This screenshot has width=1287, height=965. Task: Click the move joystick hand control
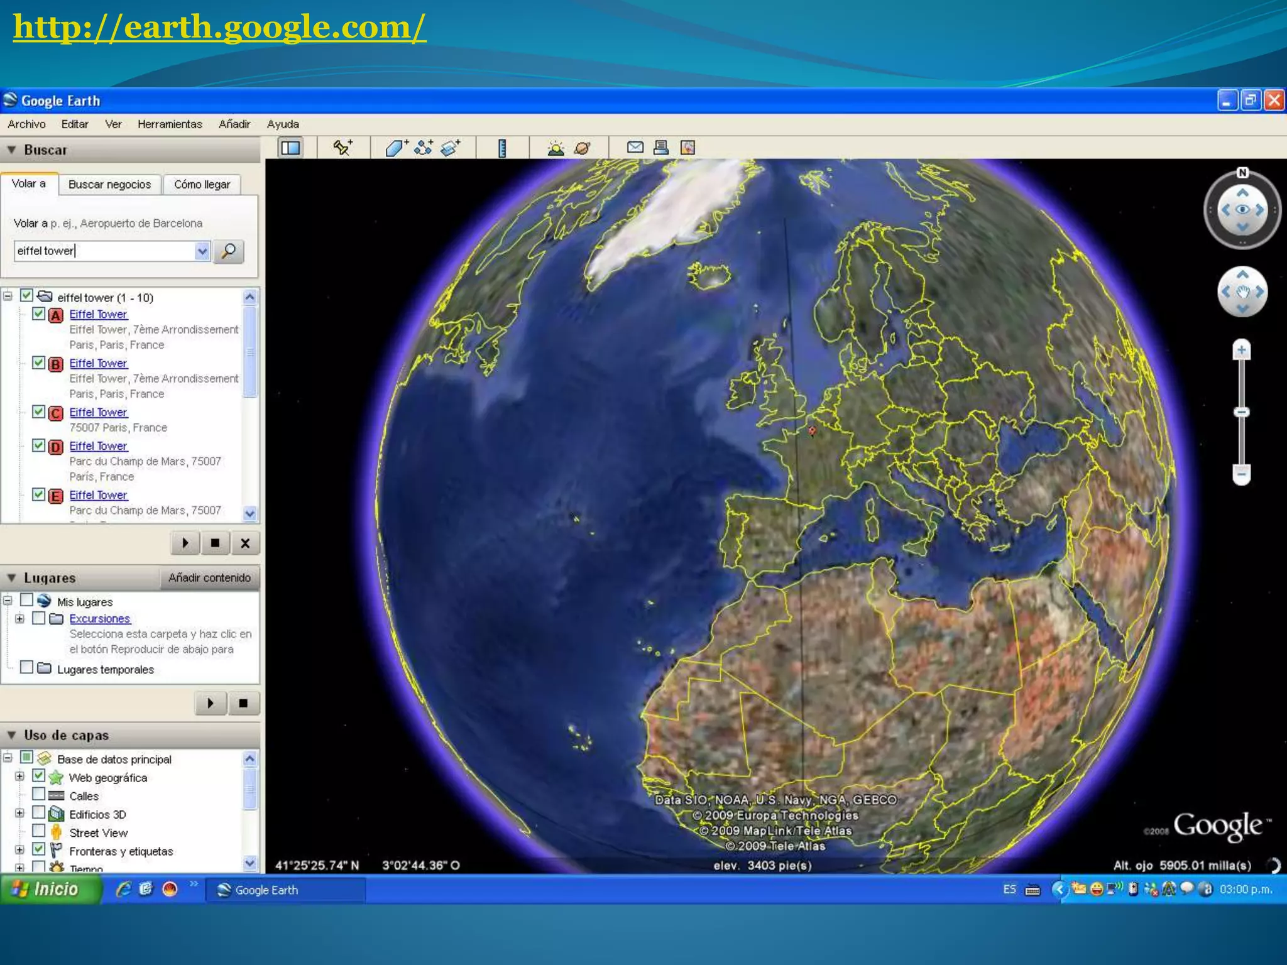[x=1242, y=292]
